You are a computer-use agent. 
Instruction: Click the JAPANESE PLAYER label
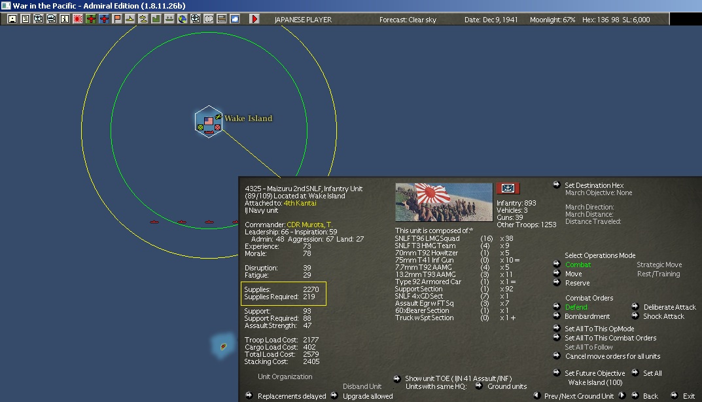click(303, 20)
